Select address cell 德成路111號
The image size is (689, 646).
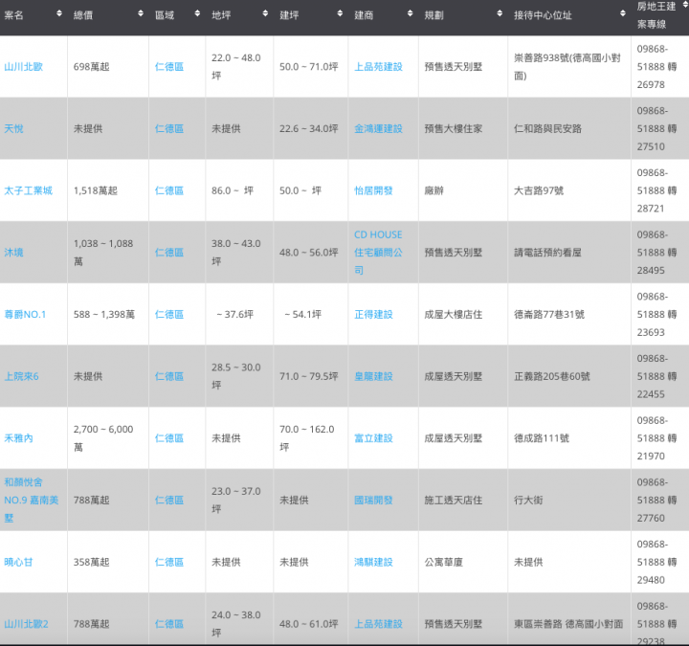(542, 438)
